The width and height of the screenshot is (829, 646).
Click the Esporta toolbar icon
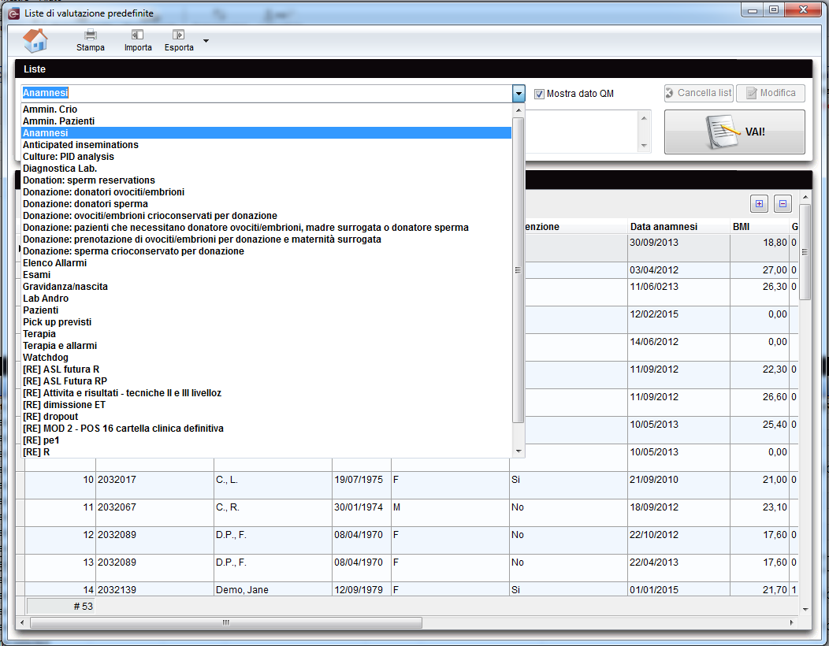(179, 35)
